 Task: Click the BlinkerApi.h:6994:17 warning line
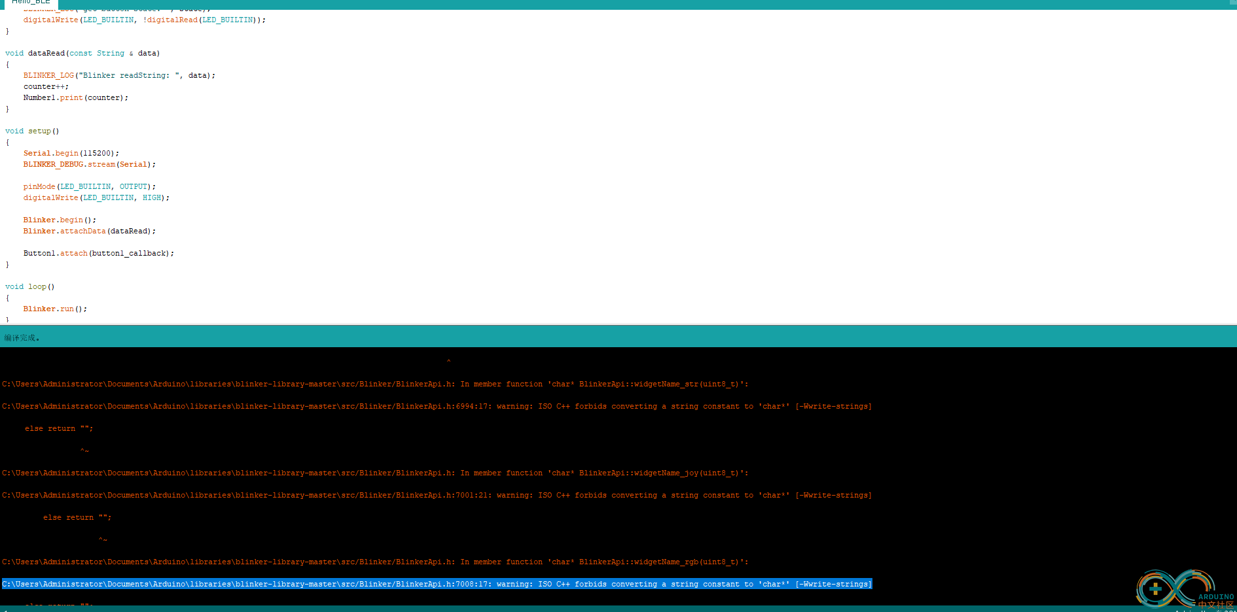coord(437,407)
